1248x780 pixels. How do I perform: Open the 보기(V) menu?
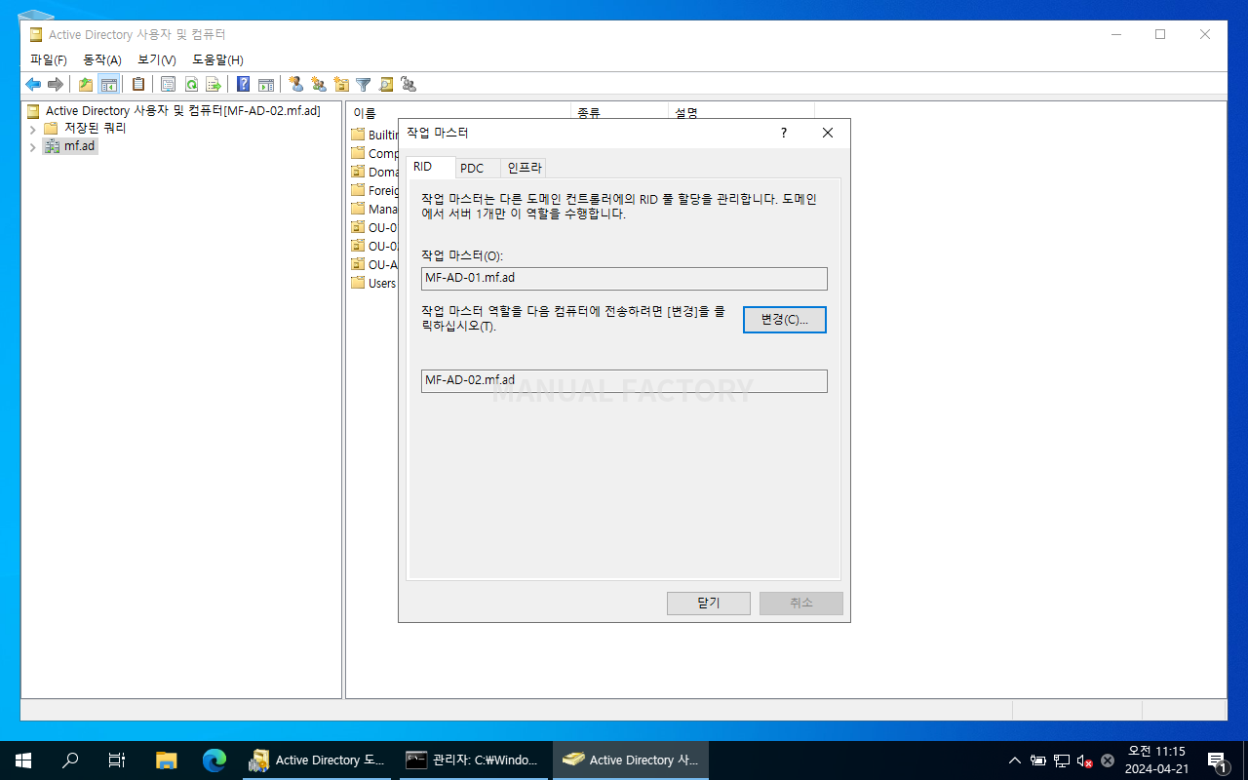pos(156,60)
